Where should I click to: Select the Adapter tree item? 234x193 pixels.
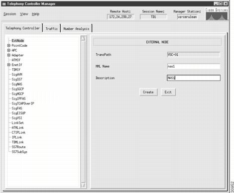(17, 55)
